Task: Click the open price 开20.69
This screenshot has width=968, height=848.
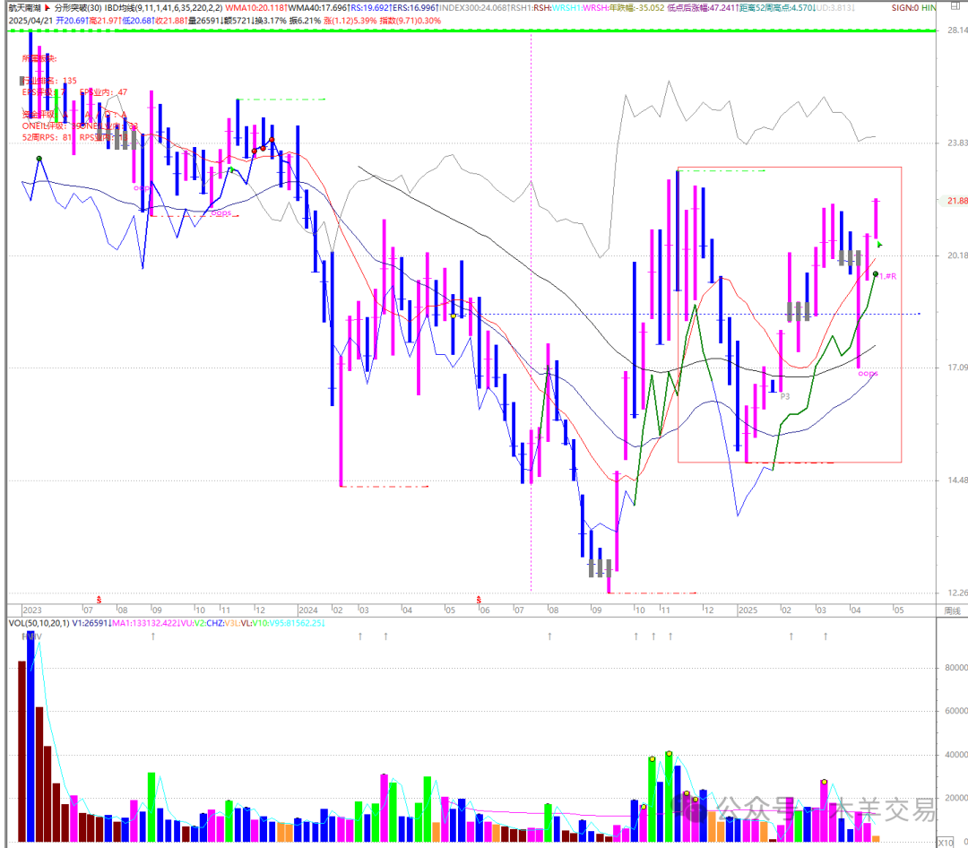Action: click(x=71, y=21)
